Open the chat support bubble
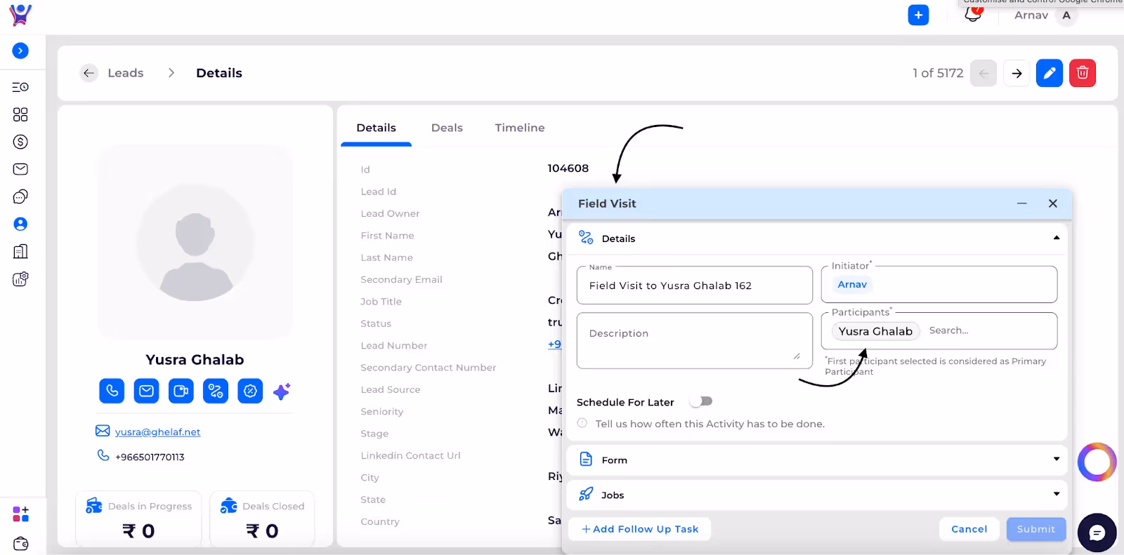Screen dimensions: 1124x555 point(1097,533)
